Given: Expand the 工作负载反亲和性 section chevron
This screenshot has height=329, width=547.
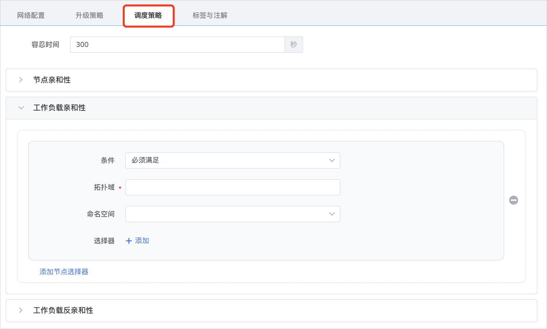Looking at the screenshot, I should coord(21,310).
